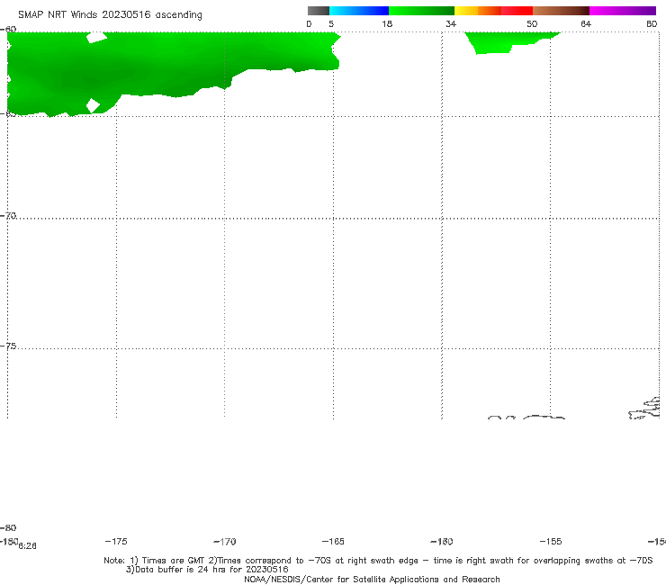This screenshot has width=666, height=585.
Task: Click the longitude label '-170'
Action: (225, 542)
